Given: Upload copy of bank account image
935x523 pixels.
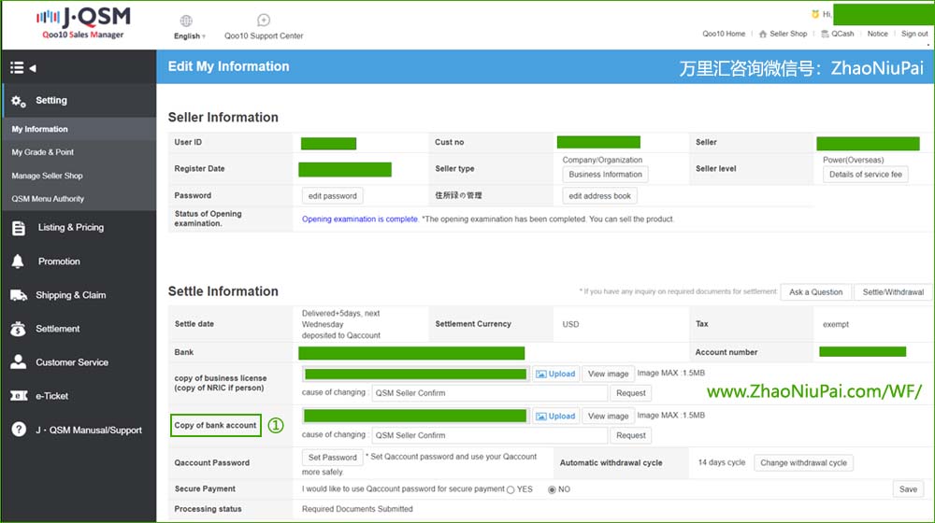Looking at the screenshot, I should (x=555, y=416).
